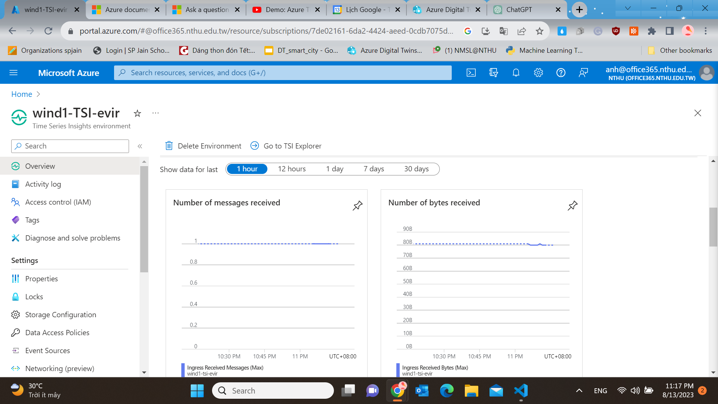This screenshot has height=404, width=718.
Task: Open the more options ellipsis beside title
Action: click(x=156, y=113)
